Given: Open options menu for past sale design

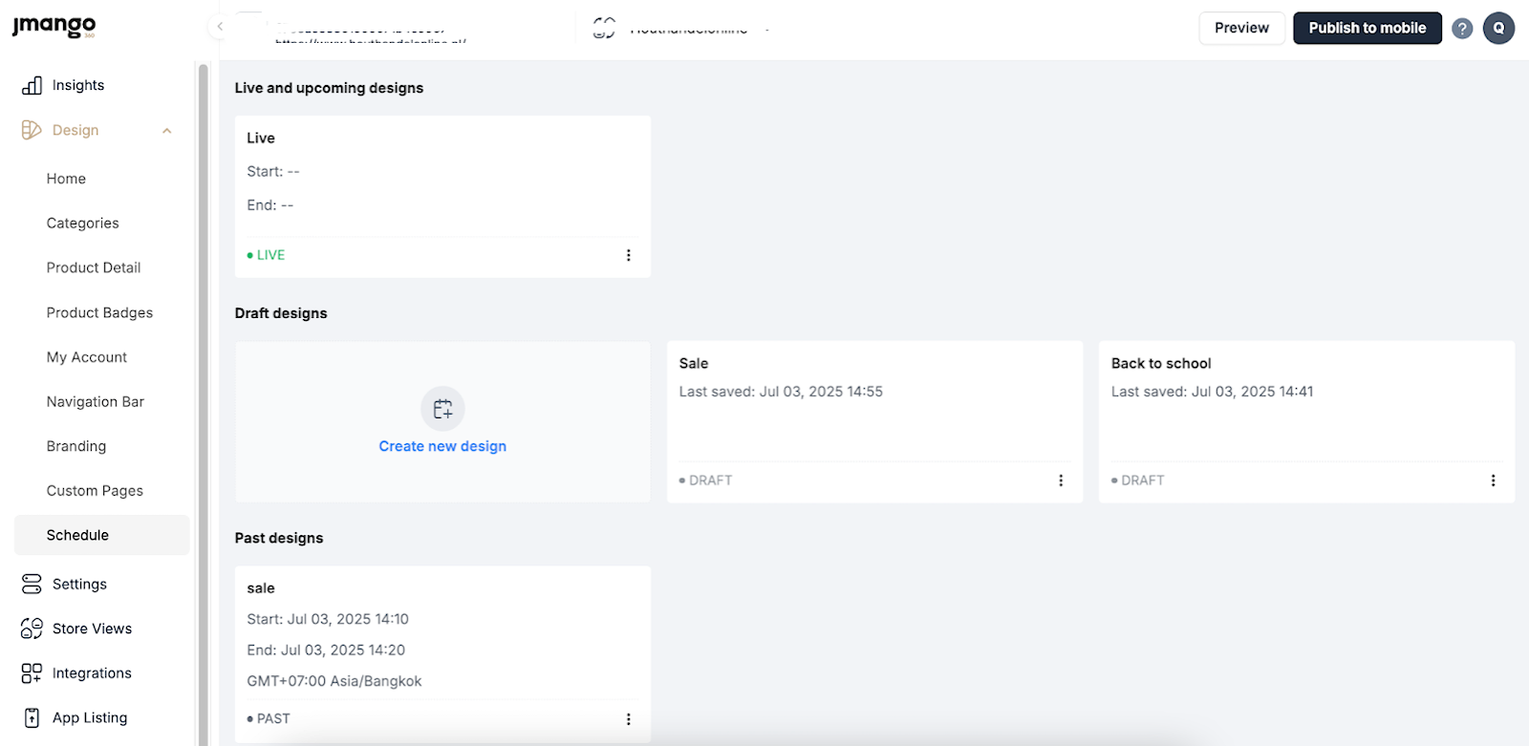Looking at the screenshot, I should pos(628,719).
